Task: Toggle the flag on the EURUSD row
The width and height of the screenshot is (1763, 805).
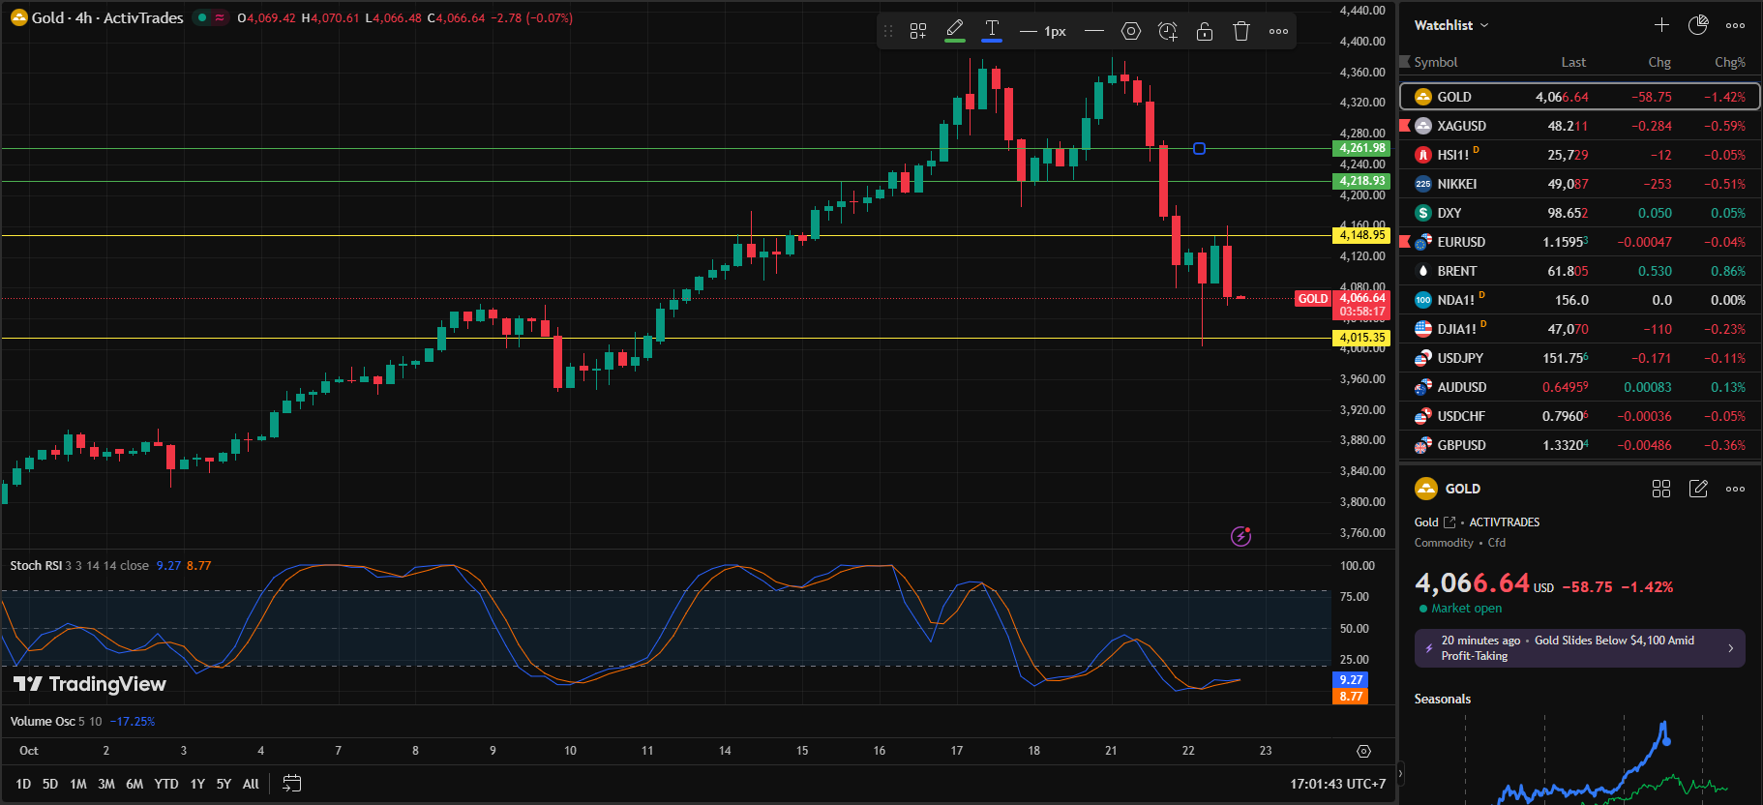Action: click(x=1405, y=242)
